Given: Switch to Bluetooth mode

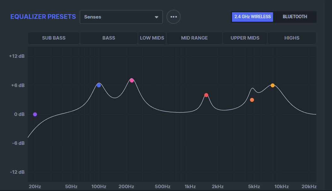Looking at the screenshot, I should 295,17.
